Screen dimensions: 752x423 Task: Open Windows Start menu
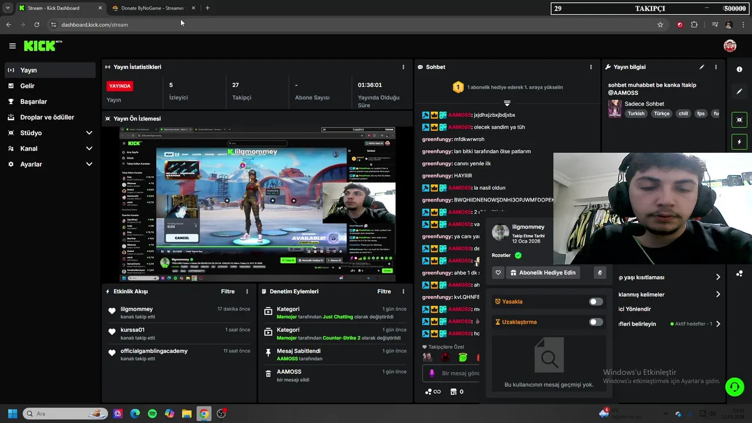coord(12,414)
